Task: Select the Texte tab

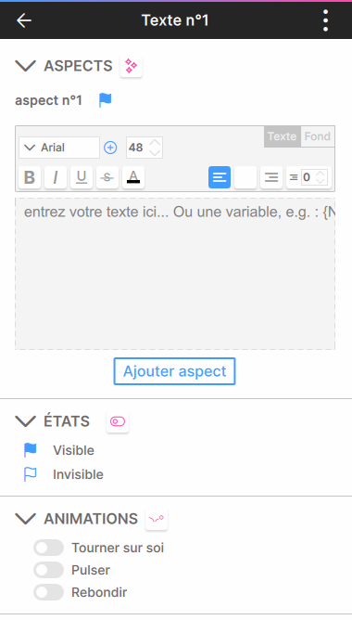Action: [x=283, y=136]
